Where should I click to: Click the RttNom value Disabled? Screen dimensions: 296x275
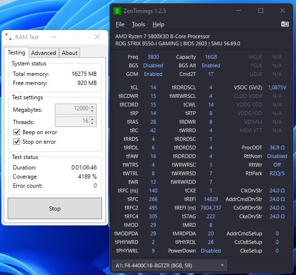277,156
